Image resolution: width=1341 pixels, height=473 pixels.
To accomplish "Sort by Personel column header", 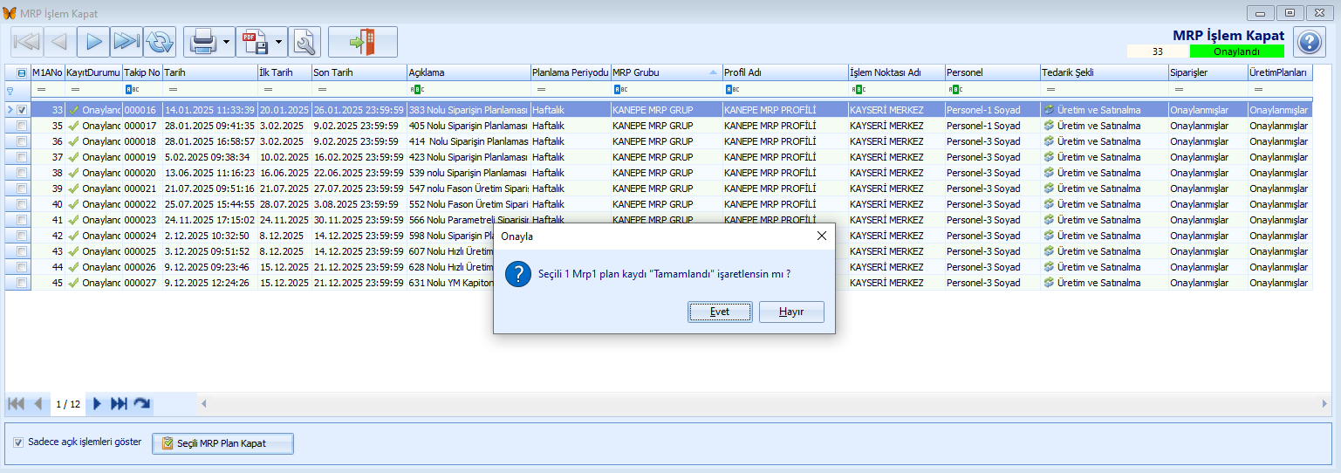I will [993, 73].
